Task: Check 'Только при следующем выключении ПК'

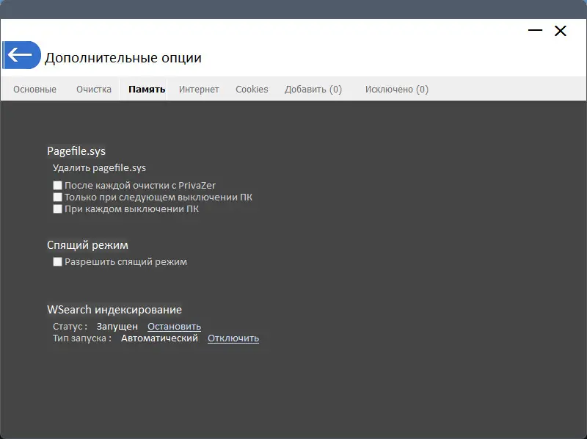Action: (57, 197)
